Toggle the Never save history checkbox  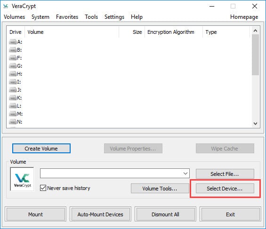tap(43, 188)
